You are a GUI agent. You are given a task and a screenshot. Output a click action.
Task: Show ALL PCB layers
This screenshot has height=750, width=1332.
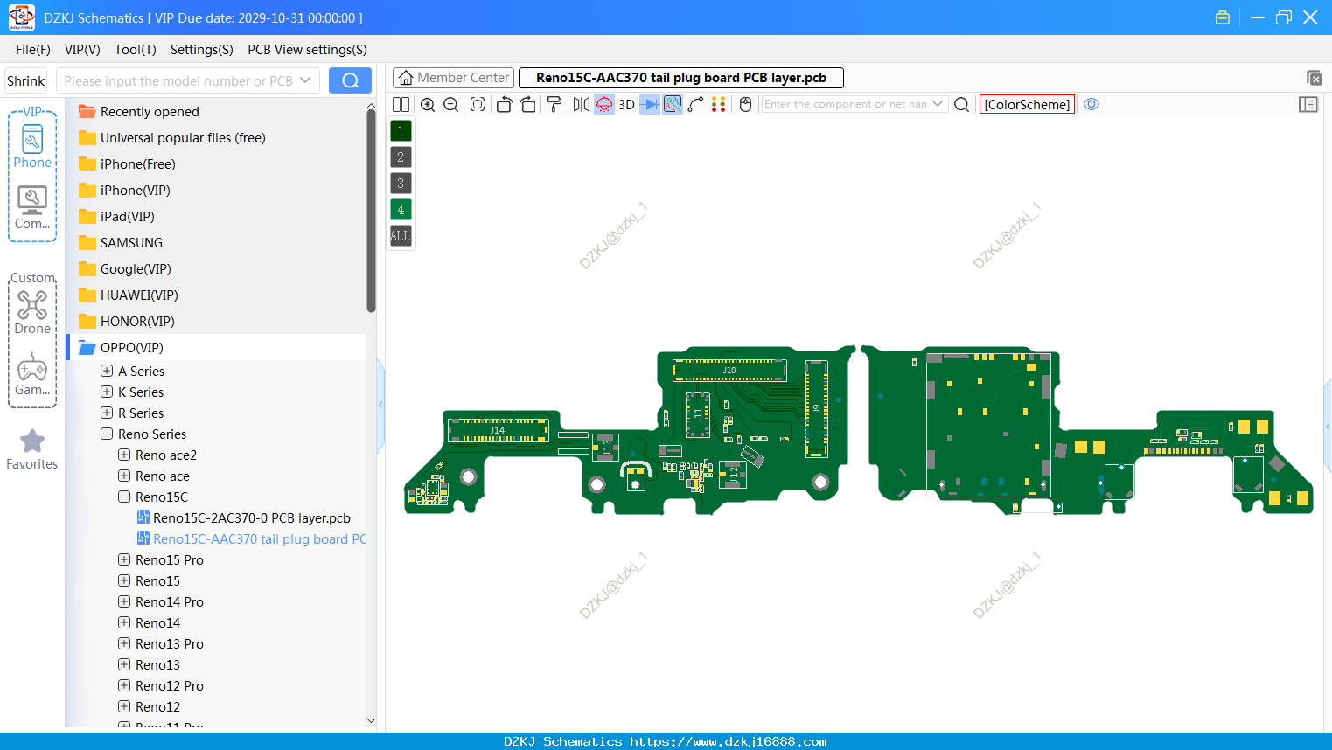pyautogui.click(x=401, y=236)
